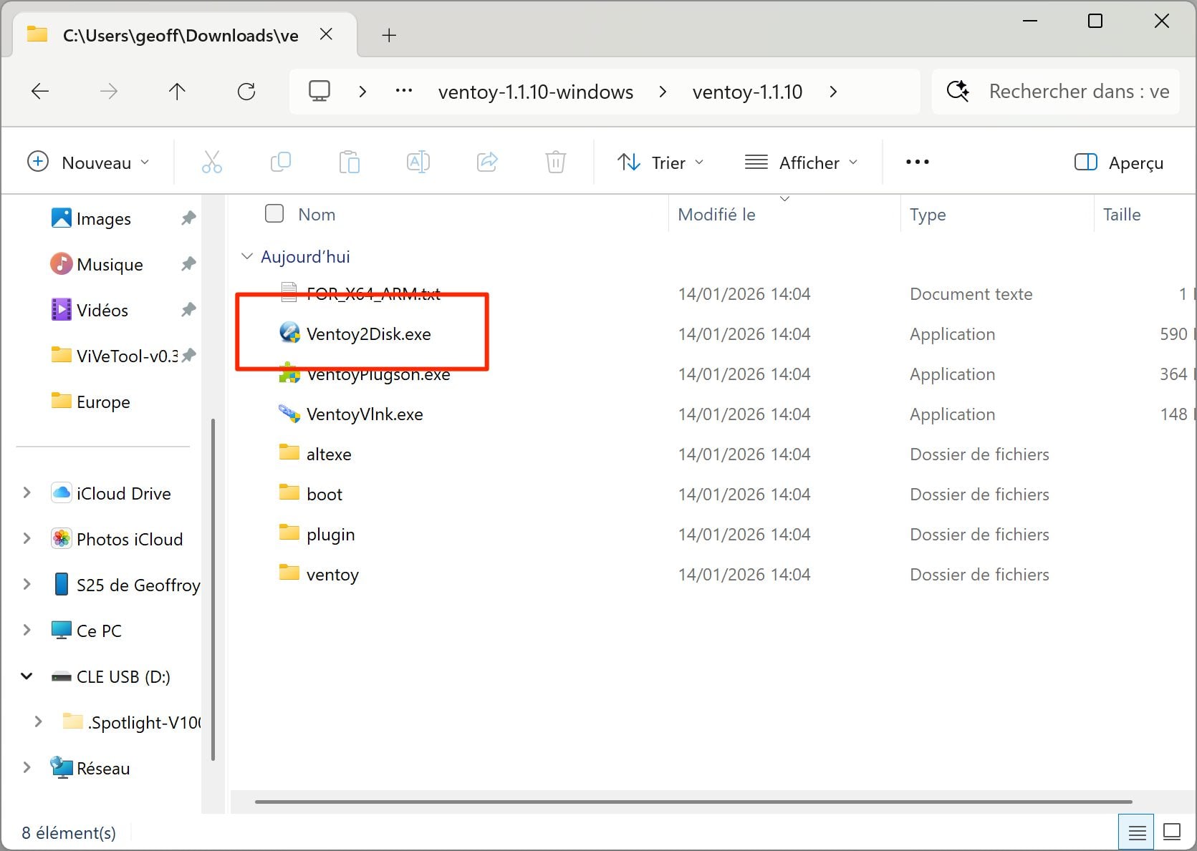Viewport: 1197px width, 851px height.
Task: Click the ventoy-1.1.10-windows breadcrumb
Action: coord(535,92)
